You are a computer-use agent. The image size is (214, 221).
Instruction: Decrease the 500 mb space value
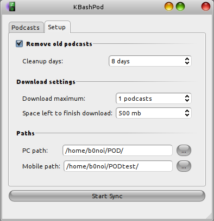[187, 115]
